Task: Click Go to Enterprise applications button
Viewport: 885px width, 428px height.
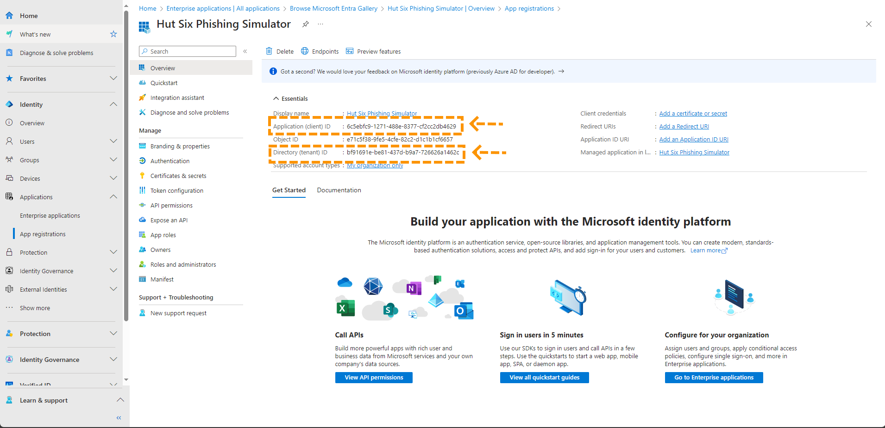Action: pyautogui.click(x=714, y=378)
